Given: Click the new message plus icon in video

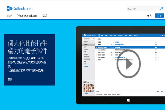Looking at the screenshot, I should click(99, 35).
